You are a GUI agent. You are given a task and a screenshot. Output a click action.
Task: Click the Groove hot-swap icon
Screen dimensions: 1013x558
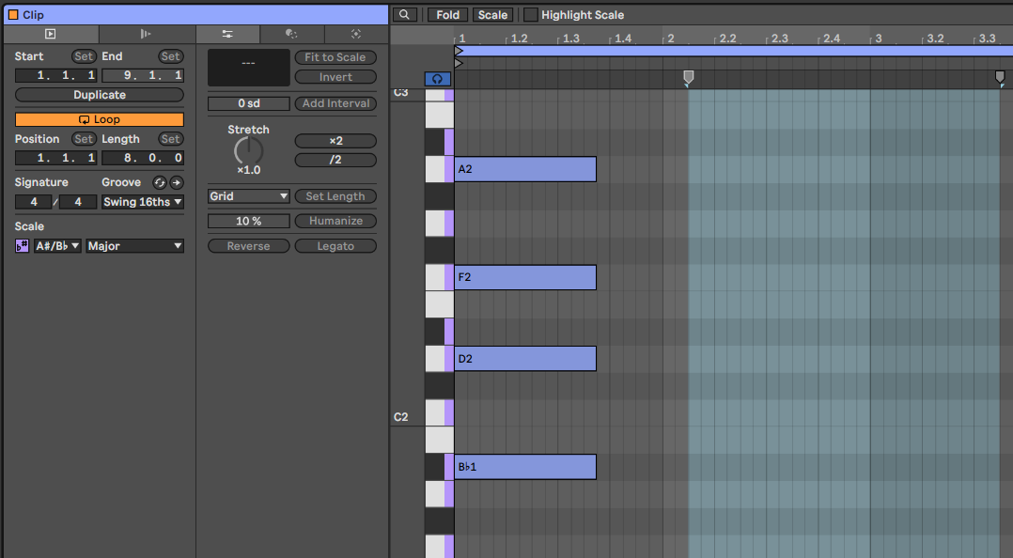[x=160, y=182]
